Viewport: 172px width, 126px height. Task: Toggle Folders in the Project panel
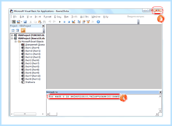(x=23, y=30)
